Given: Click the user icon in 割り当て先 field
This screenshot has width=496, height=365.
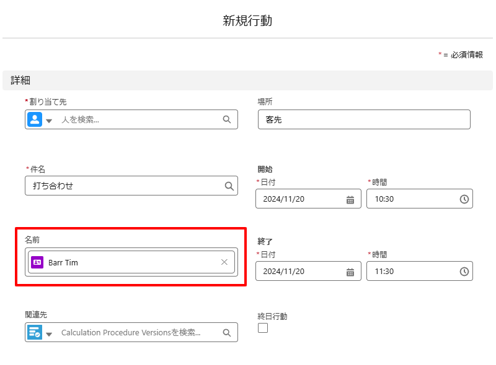Looking at the screenshot, I should tap(35, 119).
